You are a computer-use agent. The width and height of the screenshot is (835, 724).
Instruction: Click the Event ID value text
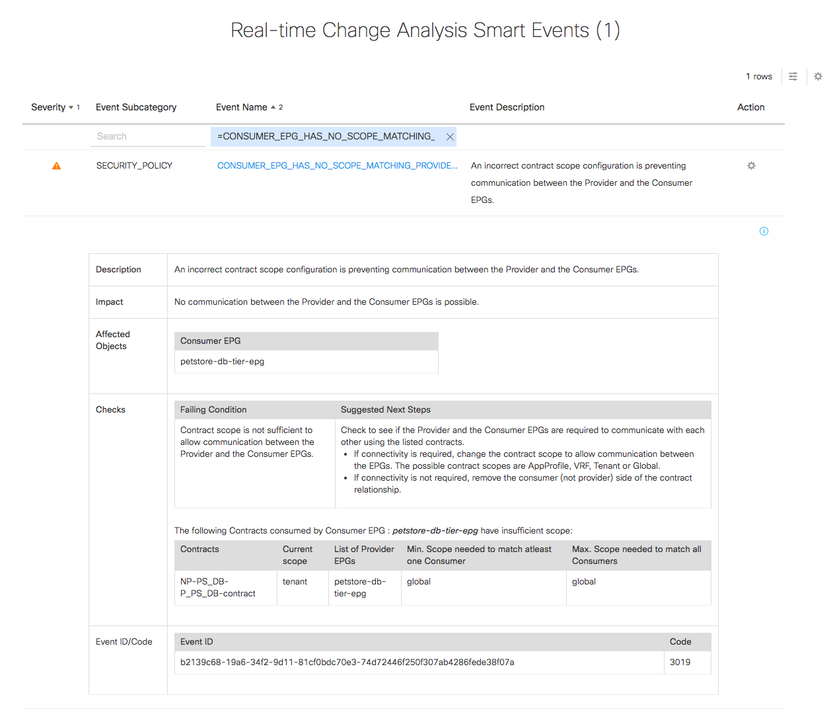point(347,663)
